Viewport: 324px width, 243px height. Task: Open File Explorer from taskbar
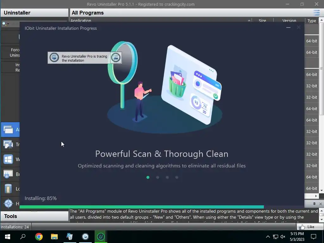coord(54,237)
